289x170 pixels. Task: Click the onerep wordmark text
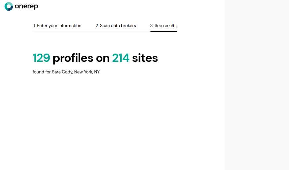coord(27,6)
